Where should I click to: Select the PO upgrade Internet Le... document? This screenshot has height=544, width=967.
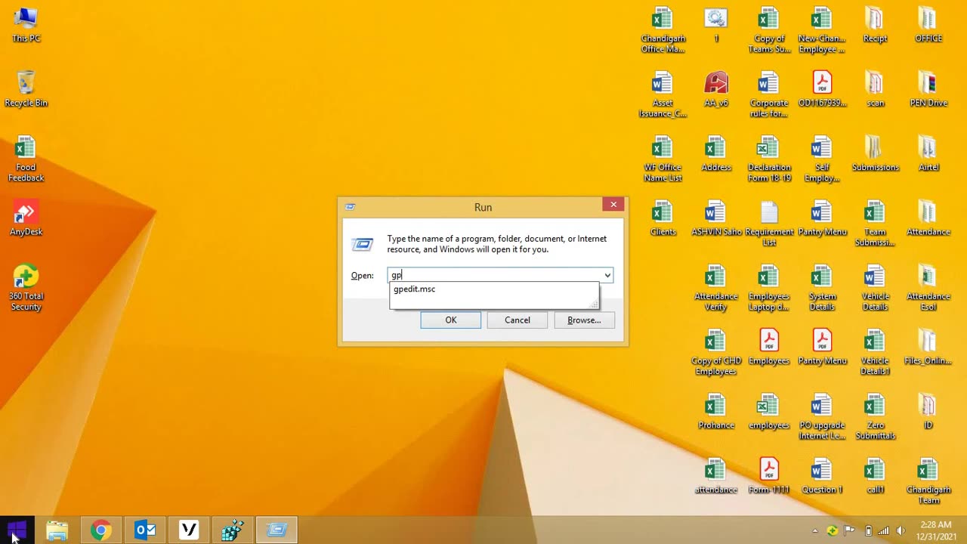822,417
